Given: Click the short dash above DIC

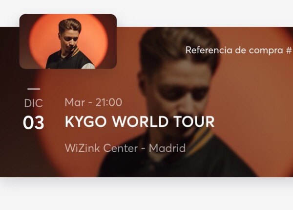Looking at the screenshot, I should (34, 89).
